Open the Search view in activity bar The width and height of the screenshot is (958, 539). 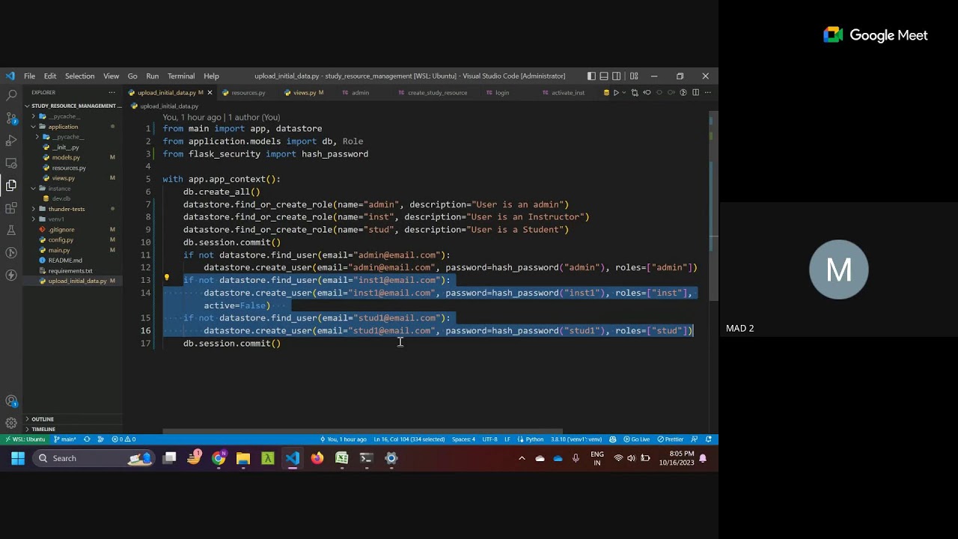click(11, 96)
